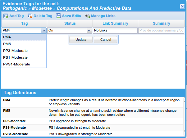
Task: Collapse the Tag combo box arrow
Action: pyautogui.click(x=43, y=31)
